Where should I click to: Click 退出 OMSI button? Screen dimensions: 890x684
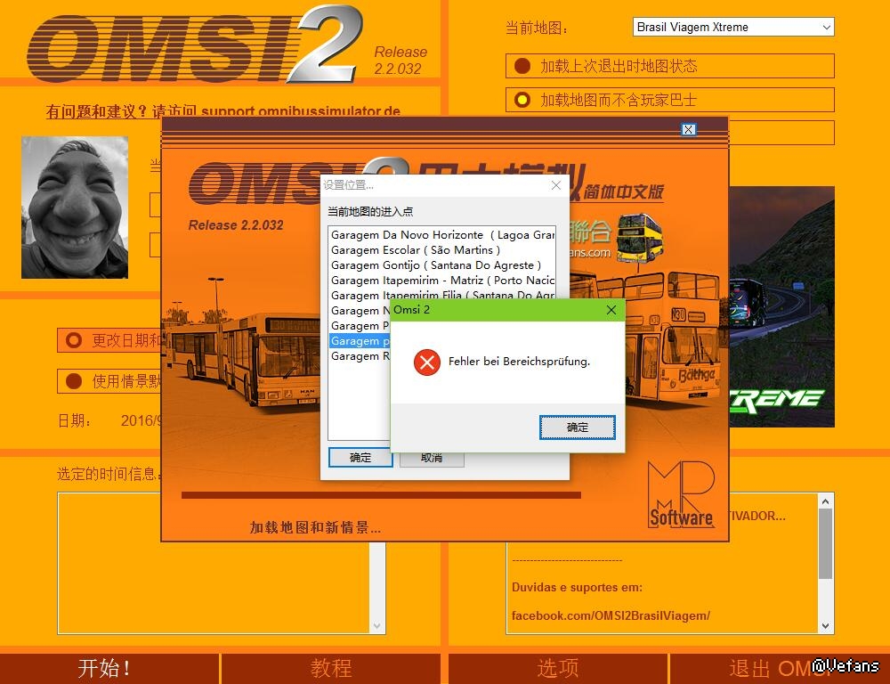[780, 668]
